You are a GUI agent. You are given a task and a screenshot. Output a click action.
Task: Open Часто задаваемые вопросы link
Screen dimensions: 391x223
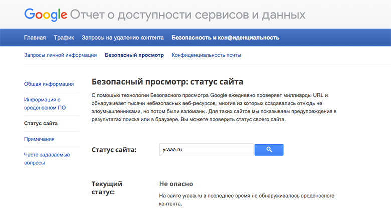47,159
